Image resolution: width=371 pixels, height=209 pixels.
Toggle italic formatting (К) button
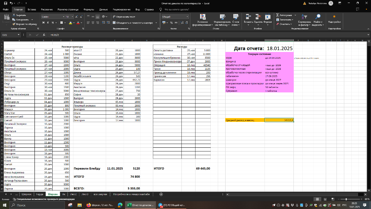(48, 23)
